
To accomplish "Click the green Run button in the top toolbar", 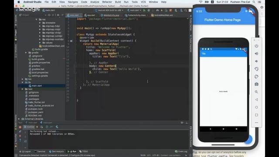I will coord(144,10).
